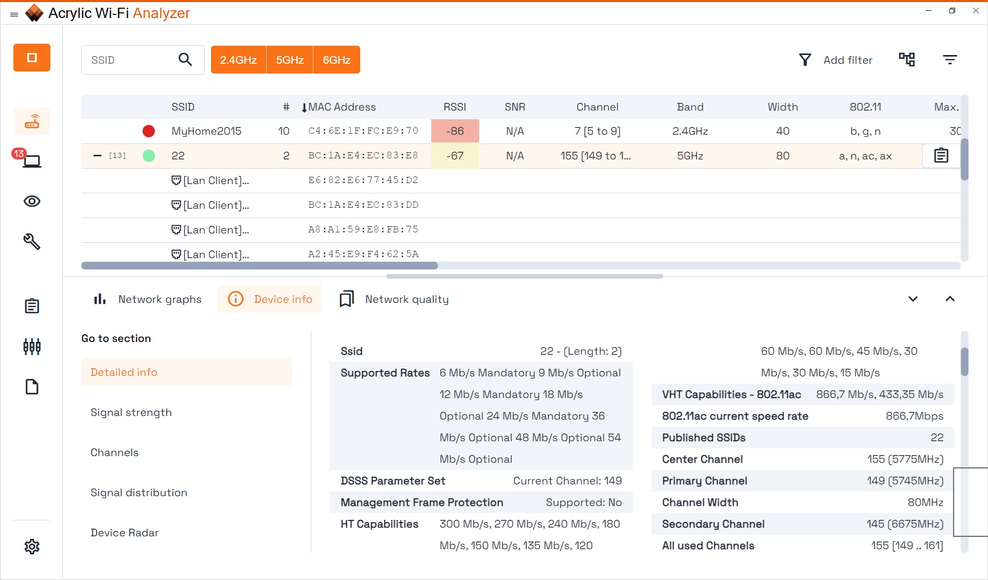
Task: Collapse the network 22 client list
Action: [97, 155]
